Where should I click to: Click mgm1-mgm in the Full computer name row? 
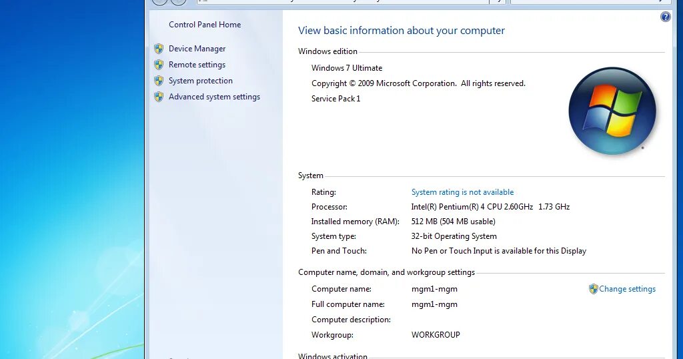point(434,304)
